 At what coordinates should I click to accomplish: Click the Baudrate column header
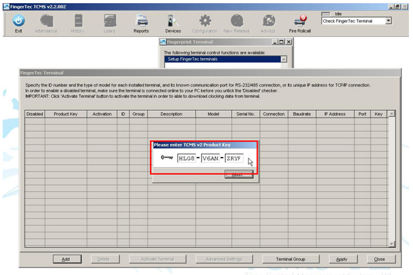pyautogui.click(x=302, y=114)
